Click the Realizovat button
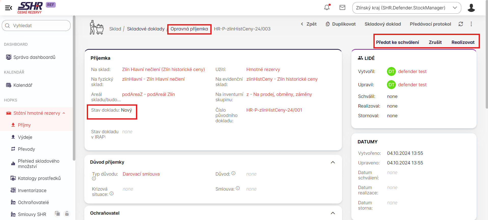488x220 pixels. [x=463, y=42]
